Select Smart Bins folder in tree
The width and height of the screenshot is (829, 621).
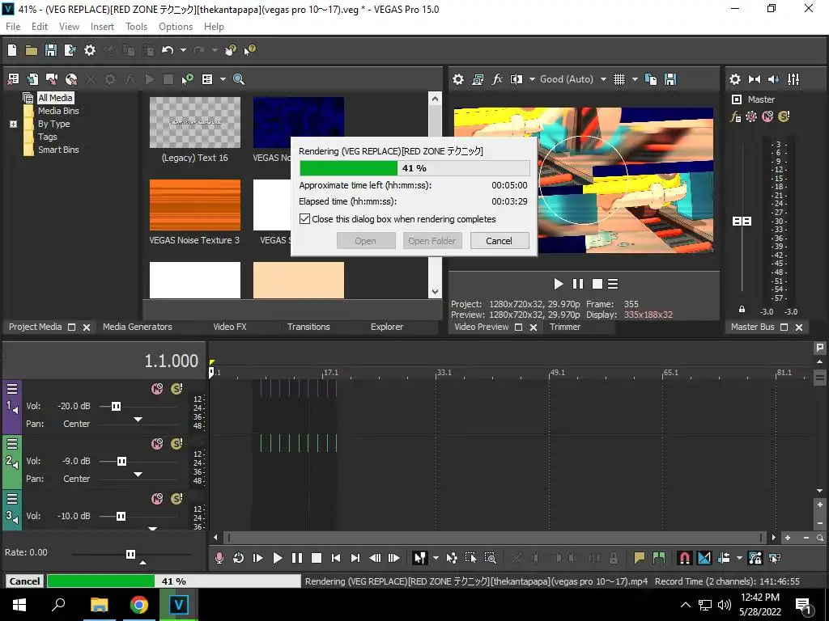click(58, 150)
